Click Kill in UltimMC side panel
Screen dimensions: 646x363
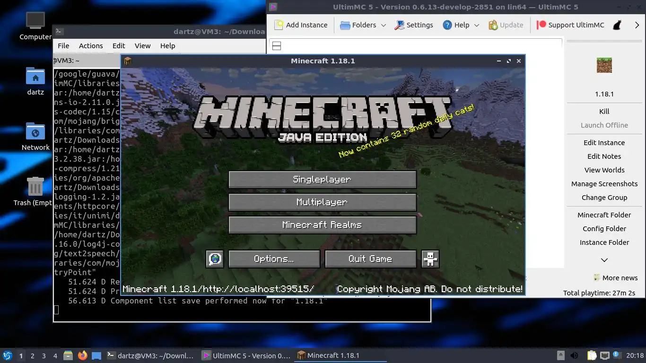(604, 112)
